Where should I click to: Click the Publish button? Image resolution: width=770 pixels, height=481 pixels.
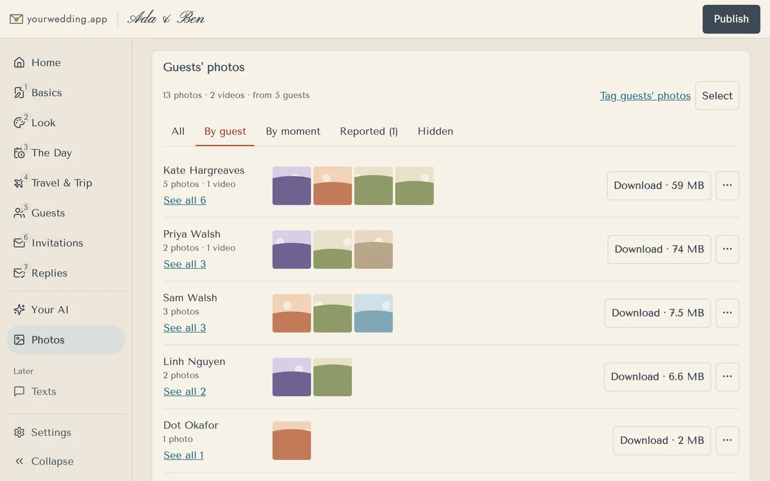[x=731, y=19]
